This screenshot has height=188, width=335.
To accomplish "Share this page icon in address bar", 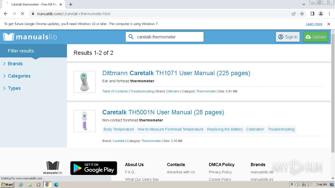I will click(x=294, y=14).
